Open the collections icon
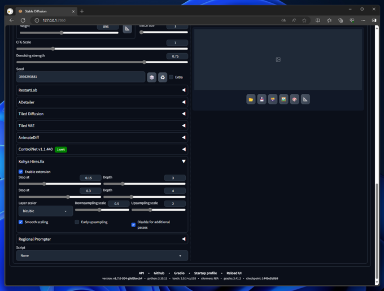The image size is (384, 291). [341, 20]
